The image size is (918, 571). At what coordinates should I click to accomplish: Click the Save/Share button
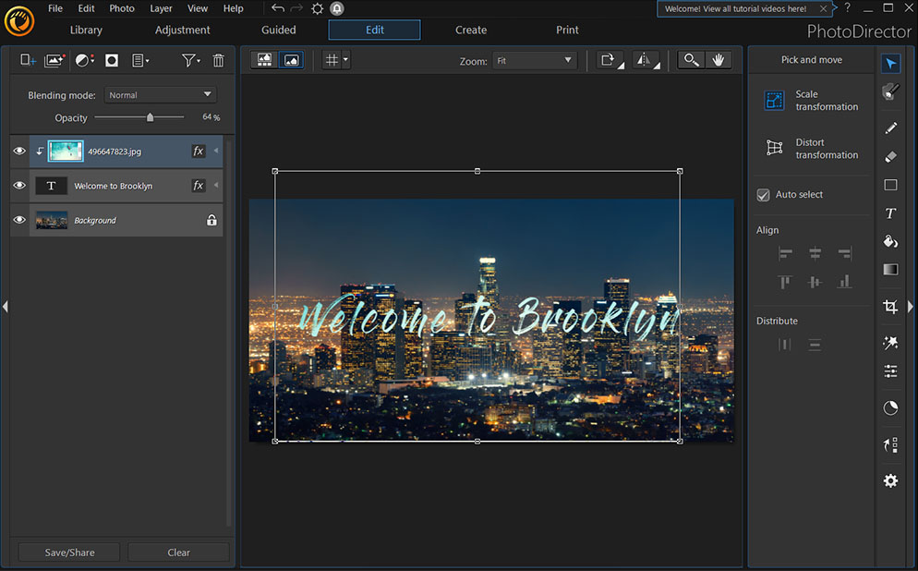pos(67,552)
